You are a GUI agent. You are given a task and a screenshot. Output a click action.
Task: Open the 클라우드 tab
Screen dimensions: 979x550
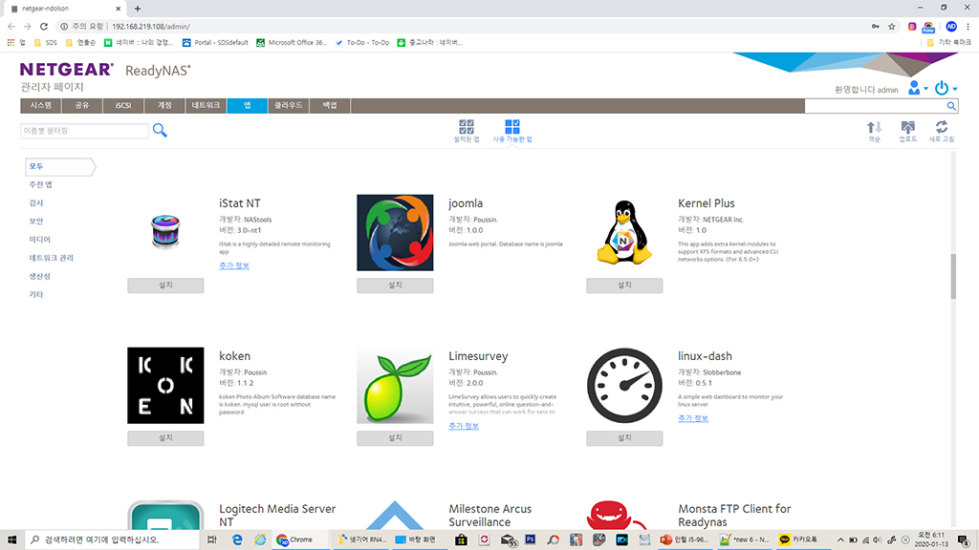(x=289, y=105)
